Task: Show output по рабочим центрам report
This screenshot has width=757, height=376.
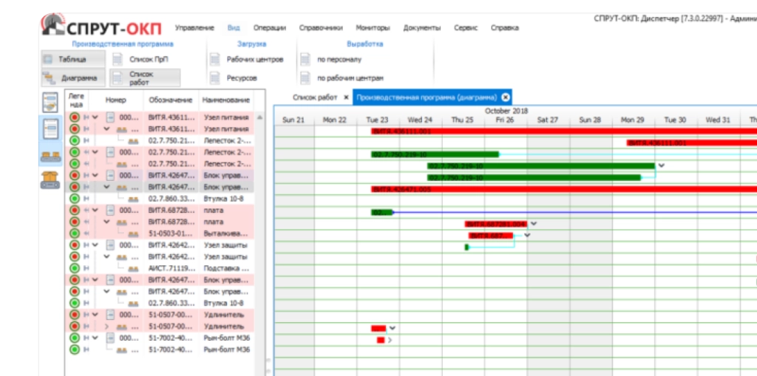Action: [305, 78]
